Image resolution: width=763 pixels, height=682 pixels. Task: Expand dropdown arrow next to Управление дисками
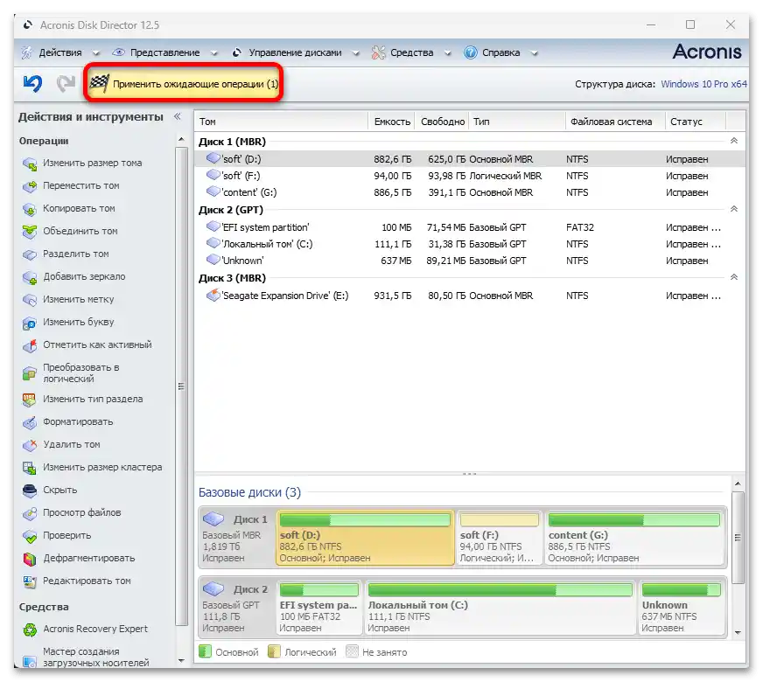[356, 53]
